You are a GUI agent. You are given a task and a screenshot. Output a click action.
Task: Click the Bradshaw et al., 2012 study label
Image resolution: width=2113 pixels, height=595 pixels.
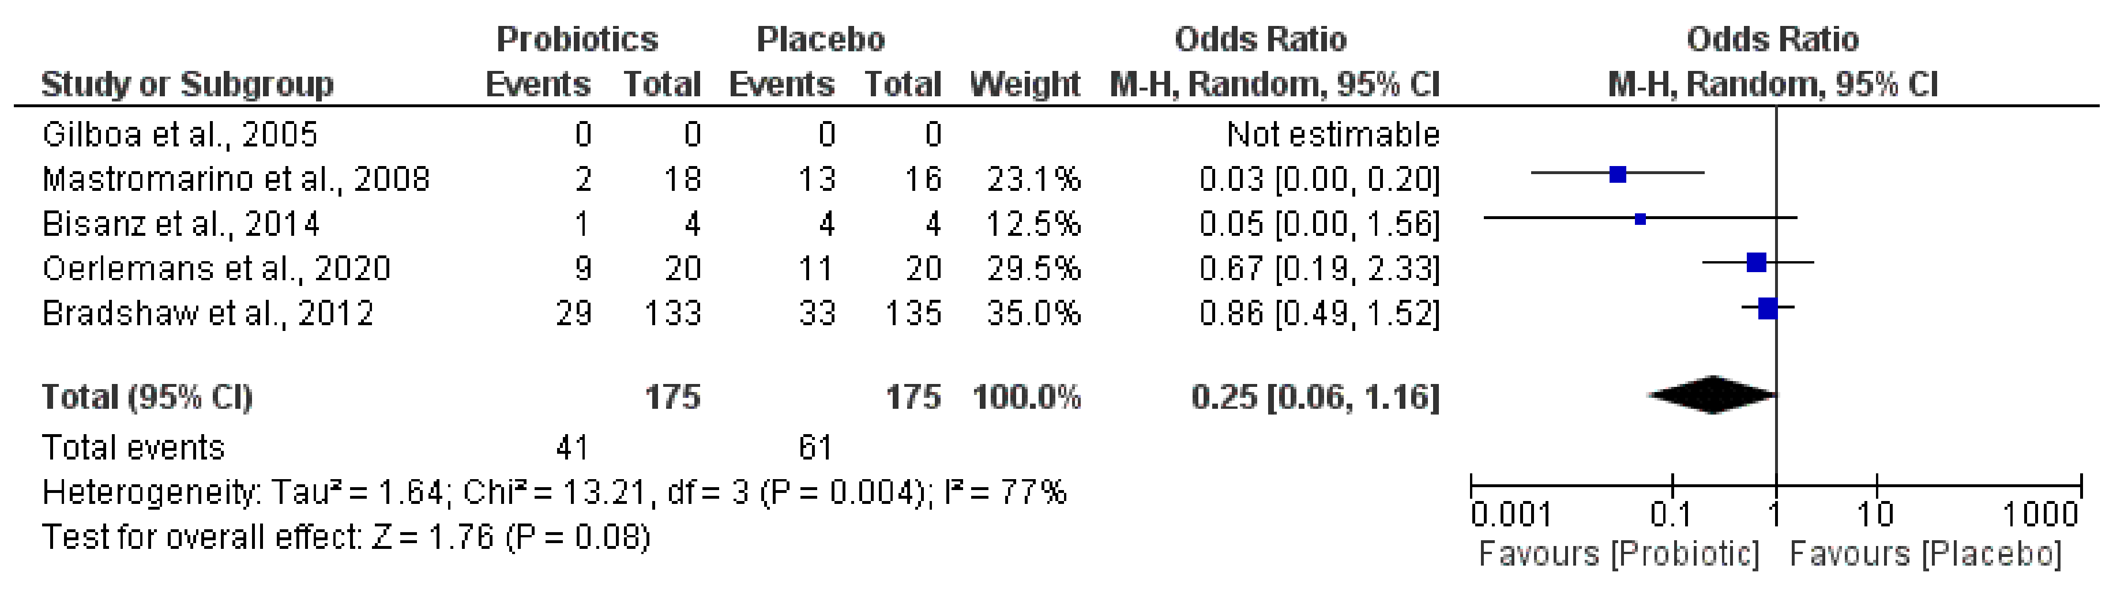point(208,313)
